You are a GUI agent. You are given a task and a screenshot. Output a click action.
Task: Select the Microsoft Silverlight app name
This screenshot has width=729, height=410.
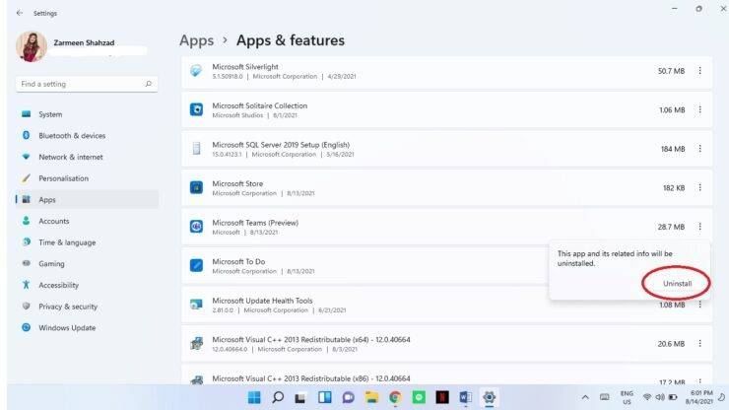click(x=245, y=67)
